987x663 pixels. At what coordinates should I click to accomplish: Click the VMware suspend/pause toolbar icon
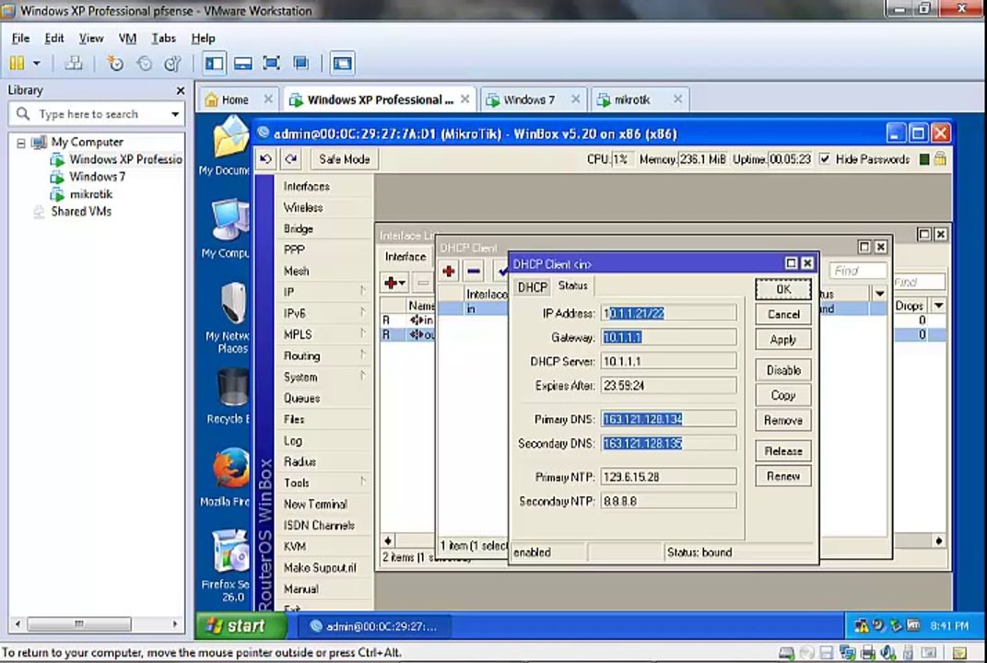click(x=17, y=63)
